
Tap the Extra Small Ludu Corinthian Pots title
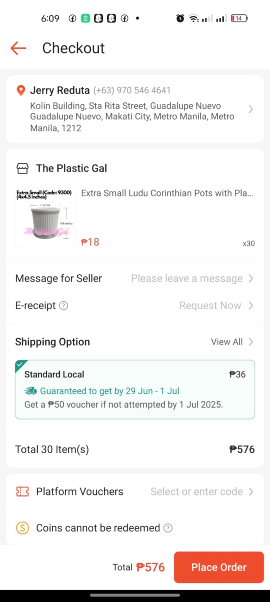point(167,193)
